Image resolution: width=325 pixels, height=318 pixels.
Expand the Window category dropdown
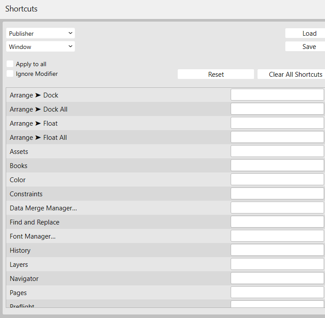41,47
